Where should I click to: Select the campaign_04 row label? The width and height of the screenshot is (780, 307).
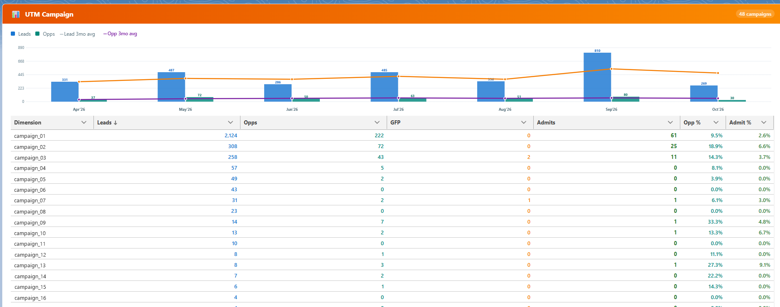tap(30, 168)
